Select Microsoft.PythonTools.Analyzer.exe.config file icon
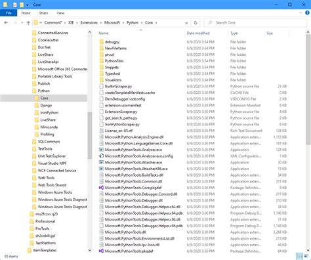Screen dimensions: 311x260 [x=102, y=156]
